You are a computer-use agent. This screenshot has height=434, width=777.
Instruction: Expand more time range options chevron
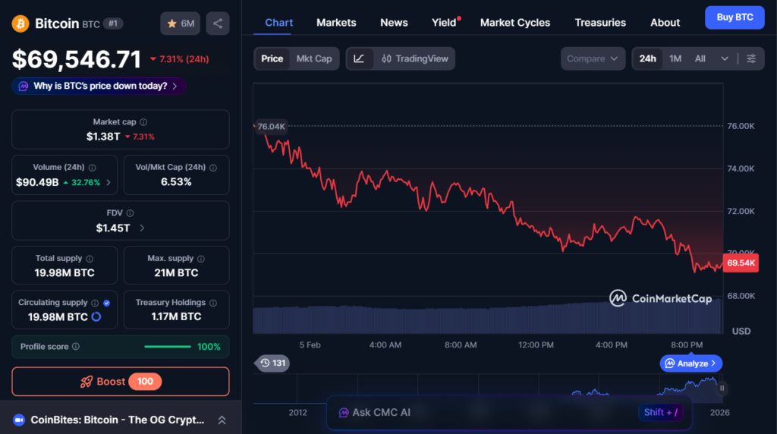[725, 58]
